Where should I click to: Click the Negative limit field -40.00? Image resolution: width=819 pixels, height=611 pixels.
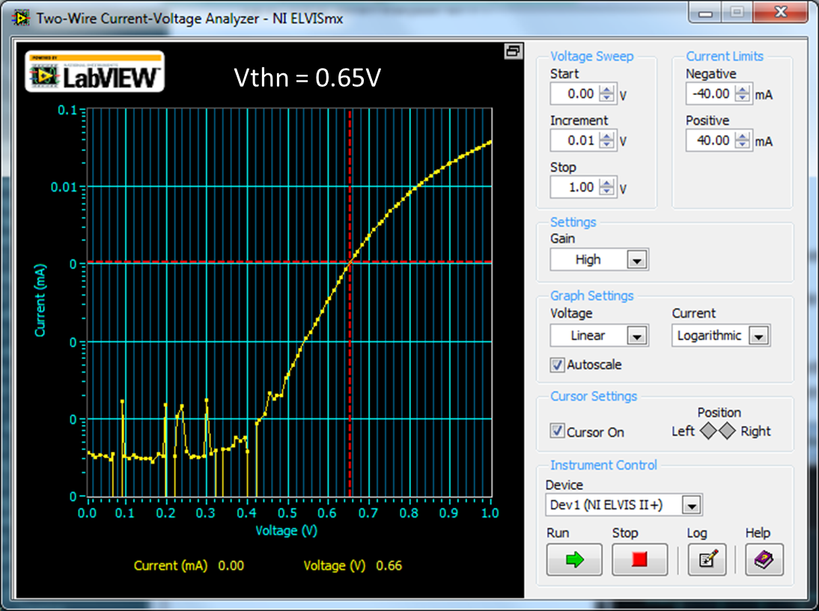point(711,94)
